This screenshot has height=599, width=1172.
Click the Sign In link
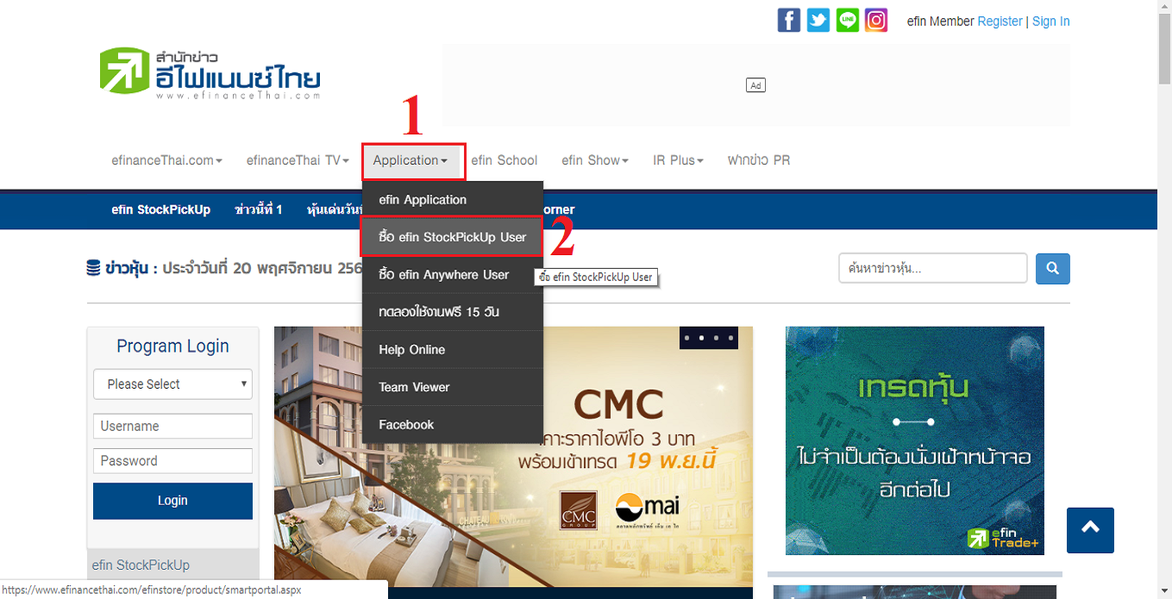[x=1051, y=22]
